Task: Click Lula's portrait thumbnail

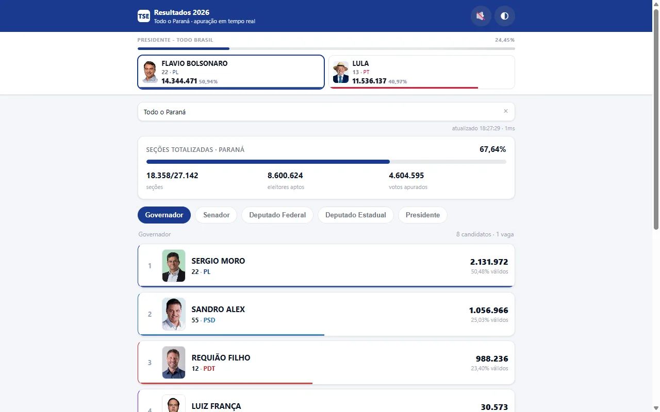Action: point(341,72)
